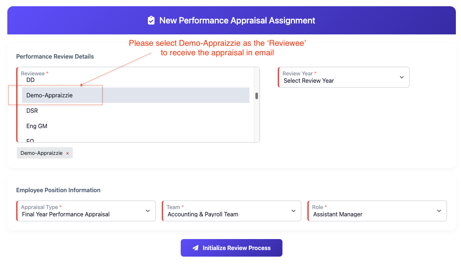Pick Eng GM from the Reviewee list
Viewport: 461px width, 272px height.
pyautogui.click(x=37, y=126)
